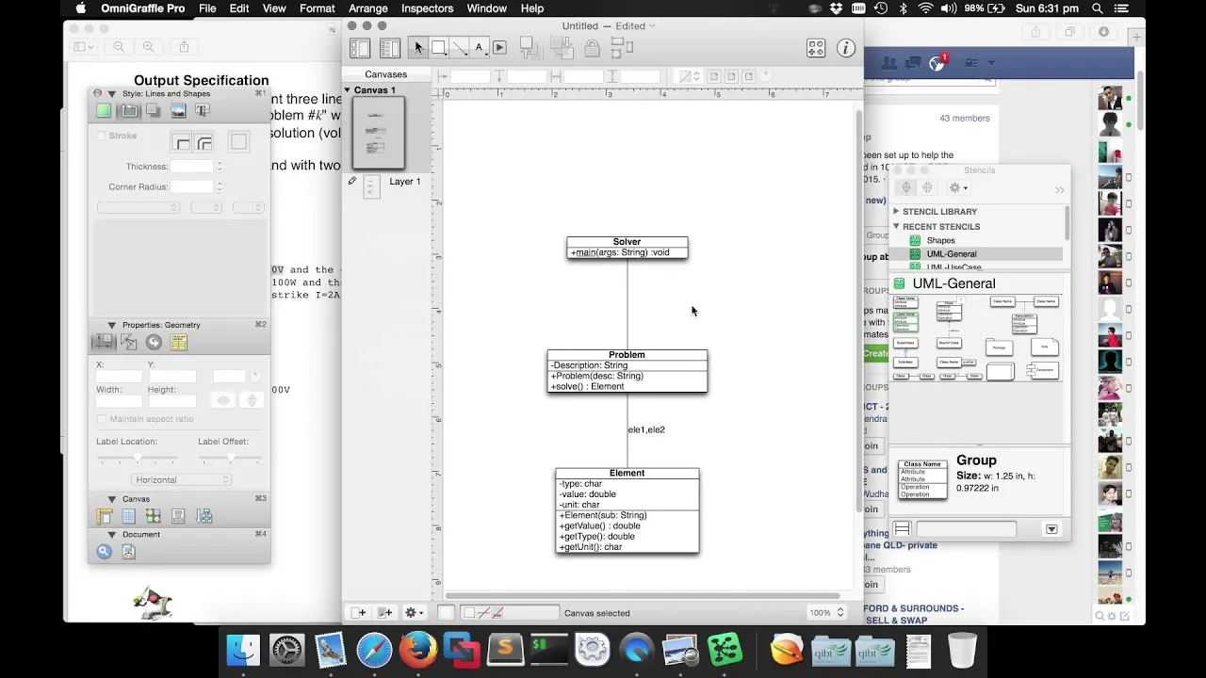The height and width of the screenshot is (678, 1206).
Task: Select the arrow selection tool in toolbar
Action: point(418,47)
